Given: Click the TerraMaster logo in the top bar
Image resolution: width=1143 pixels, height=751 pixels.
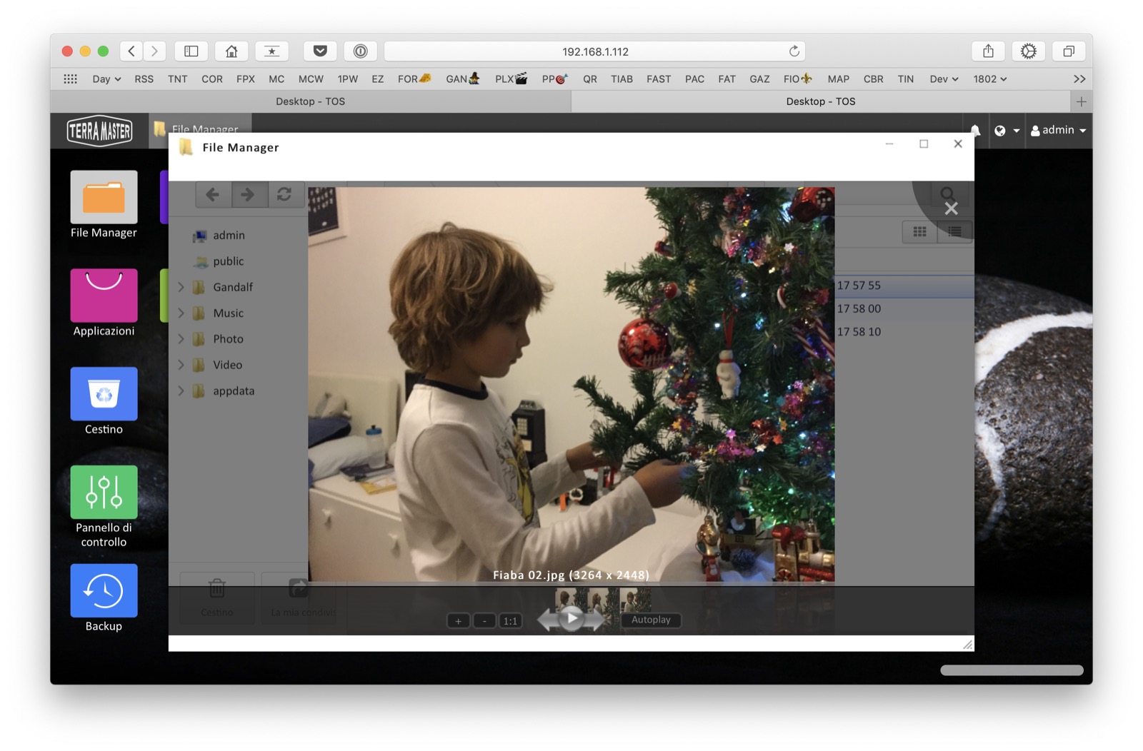Looking at the screenshot, I should coord(99,131).
